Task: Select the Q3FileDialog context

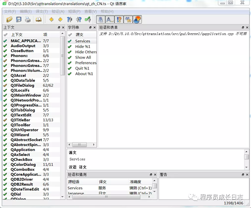Action: [31, 85]
